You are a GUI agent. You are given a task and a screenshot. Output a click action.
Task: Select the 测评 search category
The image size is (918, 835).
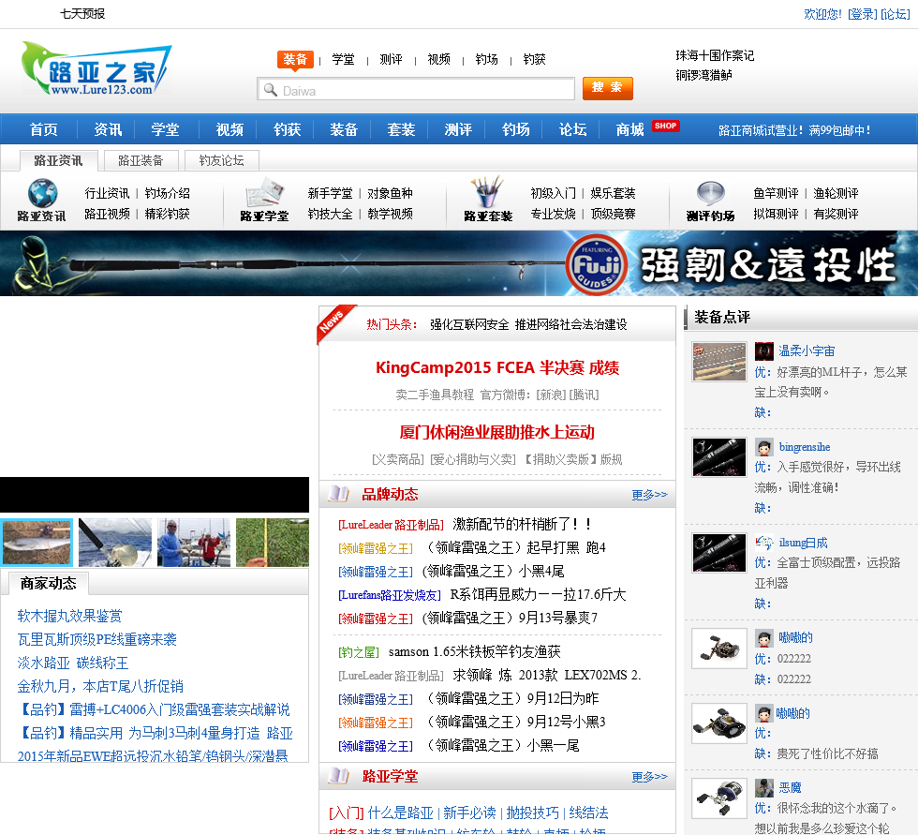pyautogui.click(x=392, y=59)
